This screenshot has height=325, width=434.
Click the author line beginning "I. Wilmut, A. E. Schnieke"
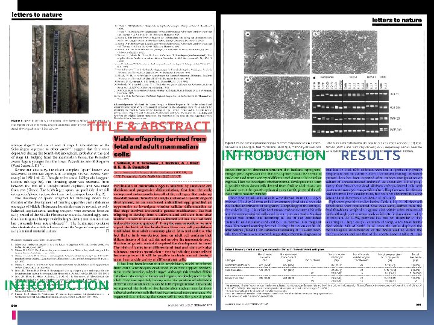tap(156, 165)
